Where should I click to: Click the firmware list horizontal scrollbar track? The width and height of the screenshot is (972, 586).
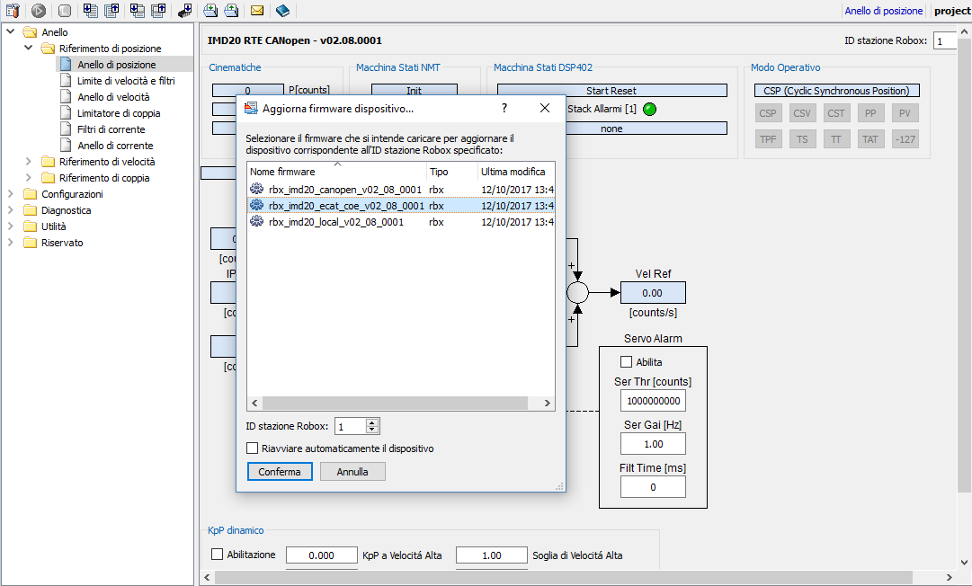tap(395, 403)
